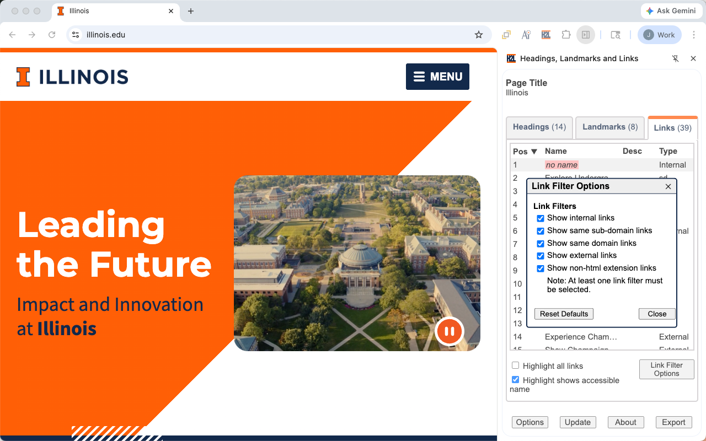The height and width of the screenshot is (441, 706).
Task: Uncheck Show internal links
Action: tap(541, 218)
